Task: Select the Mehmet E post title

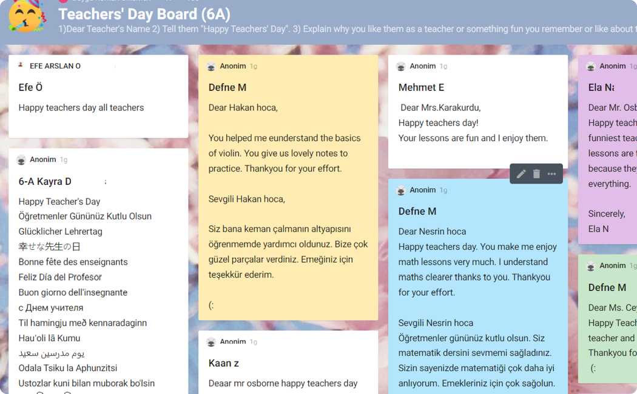Action: [421, 87]
